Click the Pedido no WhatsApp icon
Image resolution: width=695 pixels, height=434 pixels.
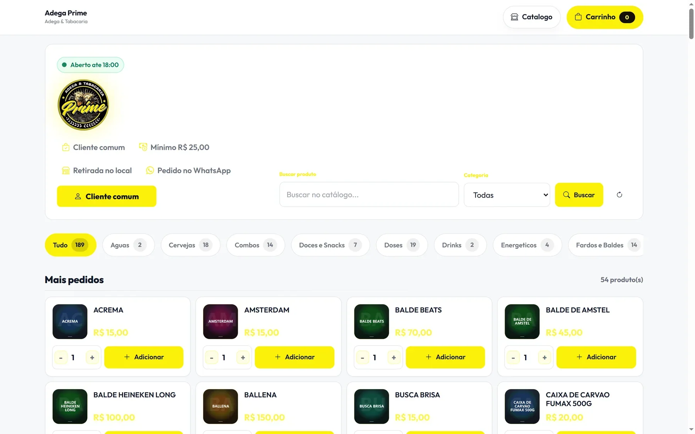pyautogui.click(x=150, y=171)
